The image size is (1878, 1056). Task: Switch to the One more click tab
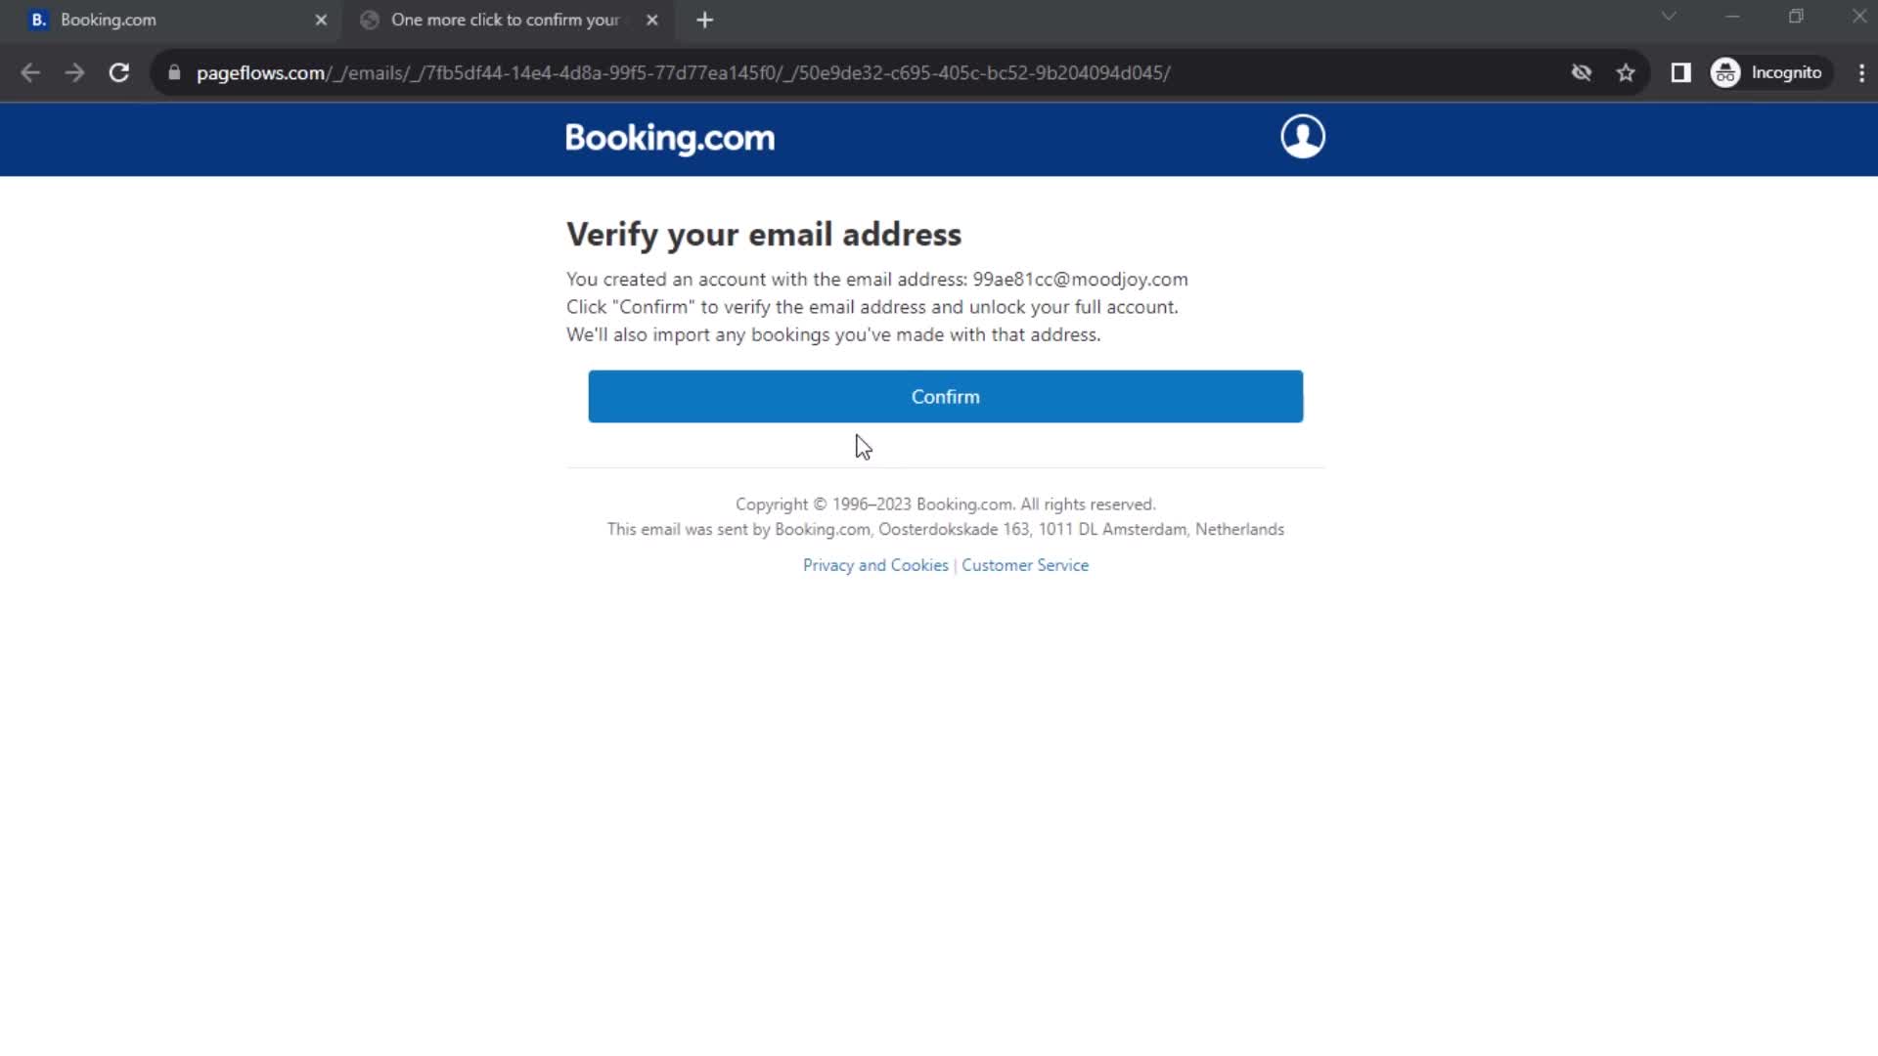(506, 20)
